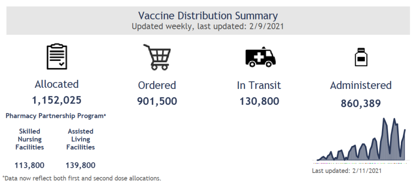Click the 113,800 skilled nursing value
Viewport: 416px width, 182px height.
(x=30, y=165)
